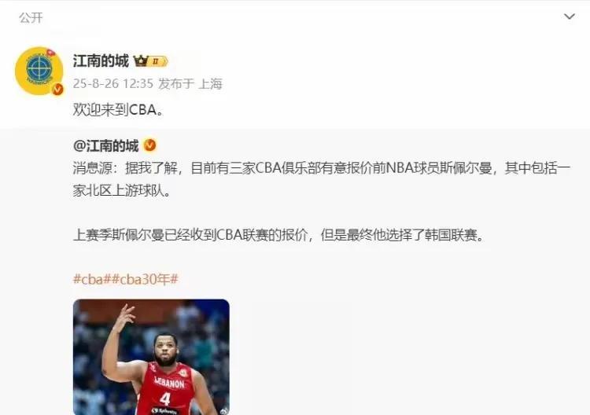Open the reposted author @江南的城

(105, 145)
